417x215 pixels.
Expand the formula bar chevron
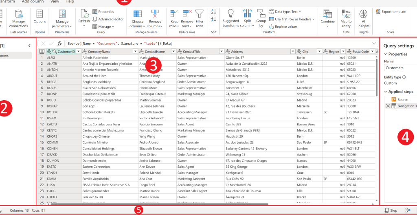click(x=375, y=44)
